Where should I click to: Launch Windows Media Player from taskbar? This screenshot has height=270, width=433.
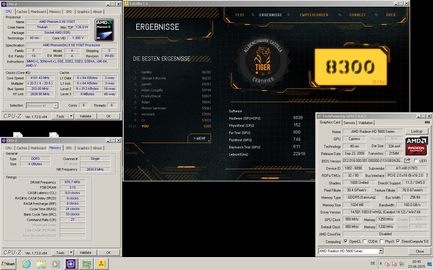coord(56,264)
